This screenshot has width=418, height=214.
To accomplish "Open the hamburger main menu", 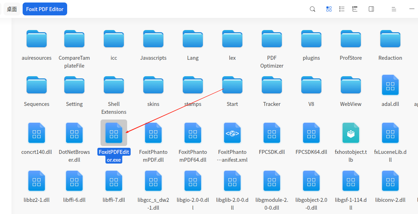I will tap(394, 9).
